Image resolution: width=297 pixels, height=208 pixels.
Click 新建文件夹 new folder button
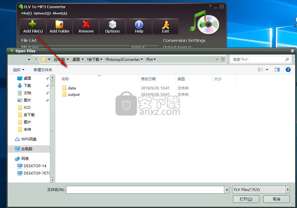(x=43, y=70)
